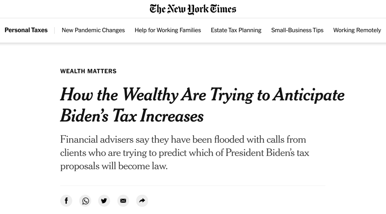Share the article via WhatsApp
The height and width of the screenshot is (214, 386).
coord(85,201)
